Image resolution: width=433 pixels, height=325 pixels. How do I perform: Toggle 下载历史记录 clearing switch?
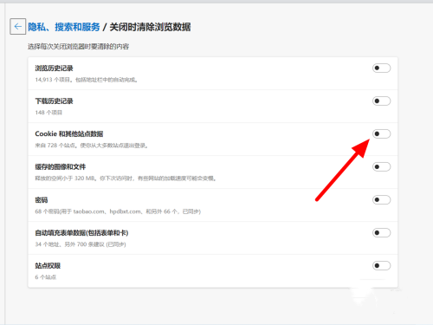point(381,101)
